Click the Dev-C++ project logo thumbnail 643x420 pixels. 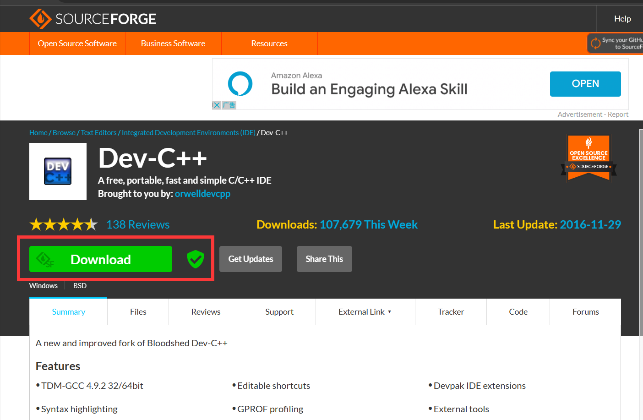click(x=58, y=171)
